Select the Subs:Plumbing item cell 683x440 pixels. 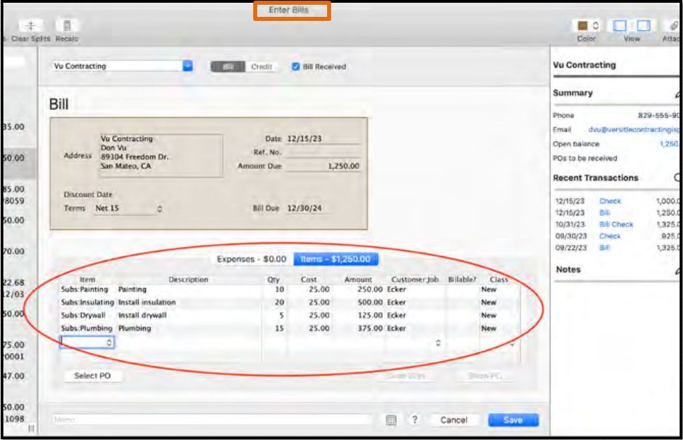(87, 328)
